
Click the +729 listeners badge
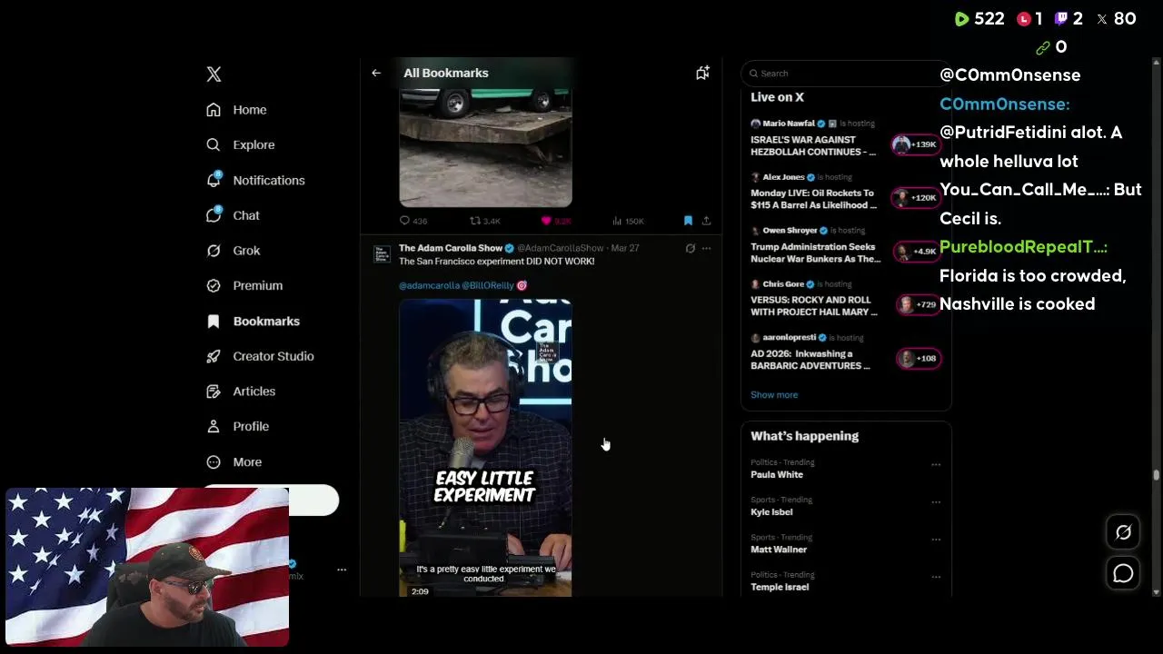[x=918, y=304]
